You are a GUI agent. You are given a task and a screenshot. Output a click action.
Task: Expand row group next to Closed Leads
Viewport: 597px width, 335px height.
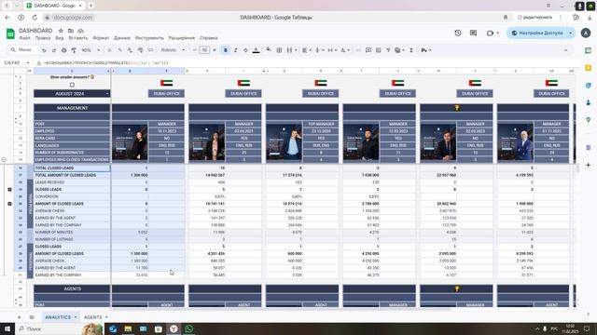tap(9, 189)
